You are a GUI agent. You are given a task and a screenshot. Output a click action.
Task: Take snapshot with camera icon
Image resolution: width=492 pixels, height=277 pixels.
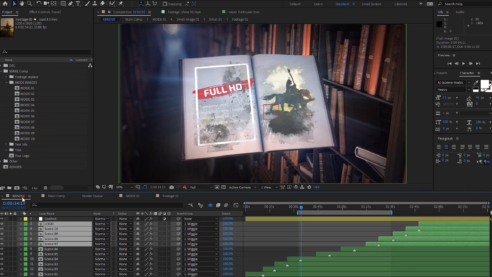[x=172, y=187]
